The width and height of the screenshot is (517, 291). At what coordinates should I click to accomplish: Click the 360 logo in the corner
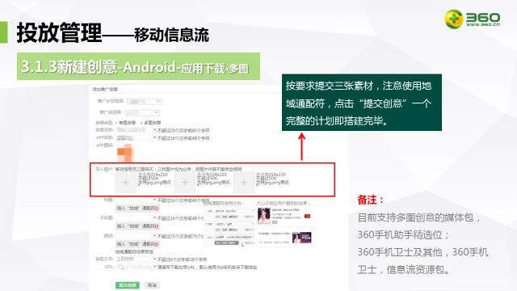[472, 19]
